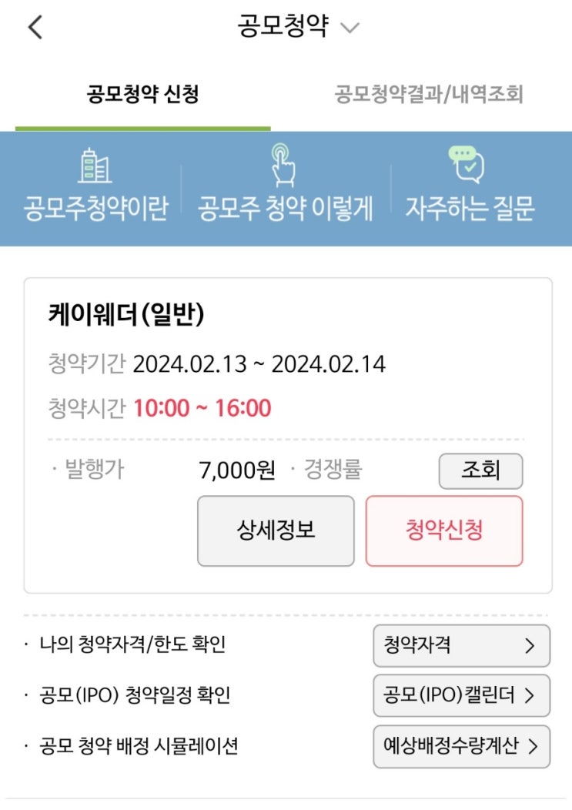
Task: Open the 공모청약 title dropdown chevron
Action: tap(350, 28)
